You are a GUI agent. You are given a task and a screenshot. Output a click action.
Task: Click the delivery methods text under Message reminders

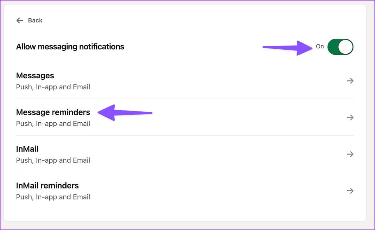pyautogui.click(x=53, y=124)
